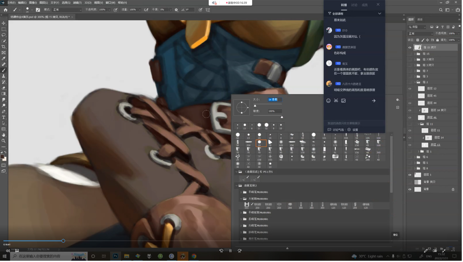Open Photoshop from the Windows taskbar
This screenshot has width=463, height=262.
pyautogui.click(x=115, y=257)
